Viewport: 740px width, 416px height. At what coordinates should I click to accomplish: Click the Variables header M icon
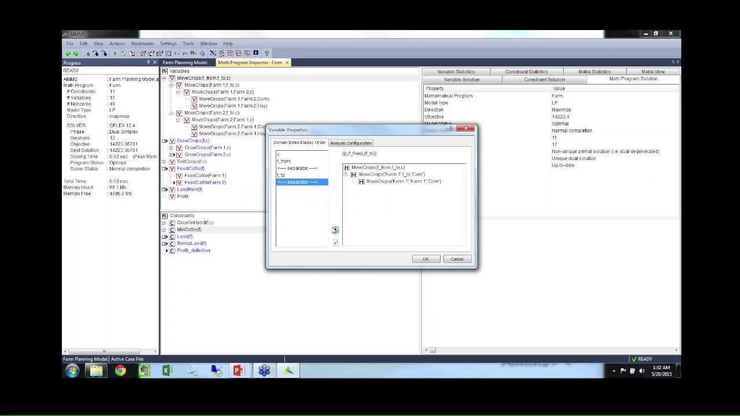point(165,71)
